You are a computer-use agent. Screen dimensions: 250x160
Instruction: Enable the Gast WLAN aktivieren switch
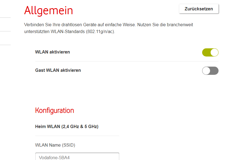pos(210,71)
